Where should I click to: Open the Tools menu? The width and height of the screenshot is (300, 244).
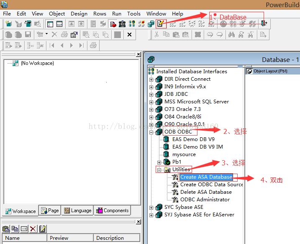(x=134, y=14)
